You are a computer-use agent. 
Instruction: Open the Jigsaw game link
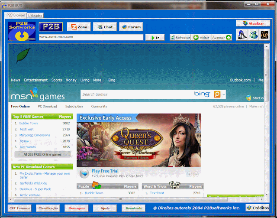pos(24,141)
